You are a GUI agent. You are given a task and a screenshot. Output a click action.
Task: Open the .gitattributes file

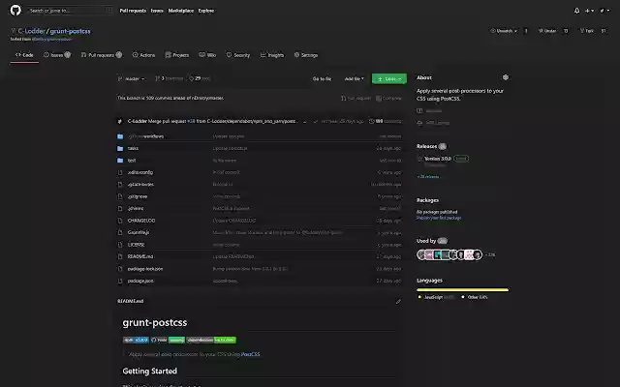click(x=140, y=185)
